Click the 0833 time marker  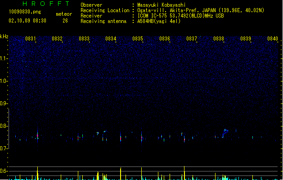(84, 39)
